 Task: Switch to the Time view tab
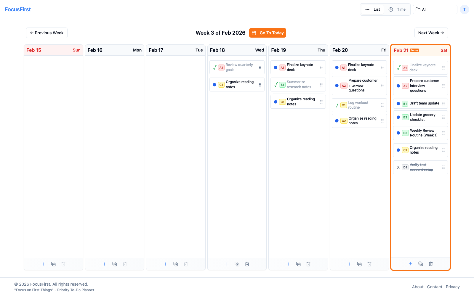(x=397, y=9)
